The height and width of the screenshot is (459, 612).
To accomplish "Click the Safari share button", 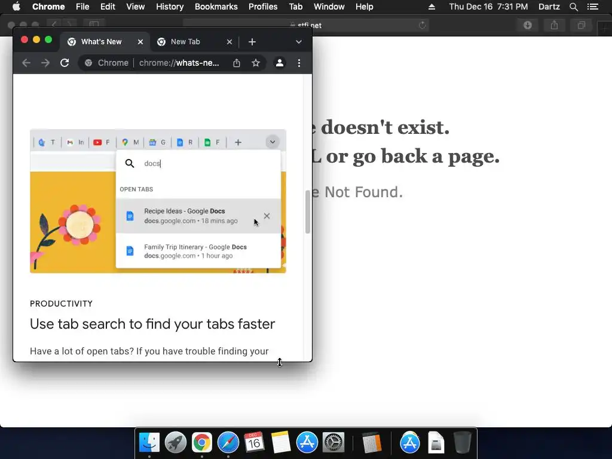I will coord(554,25).
